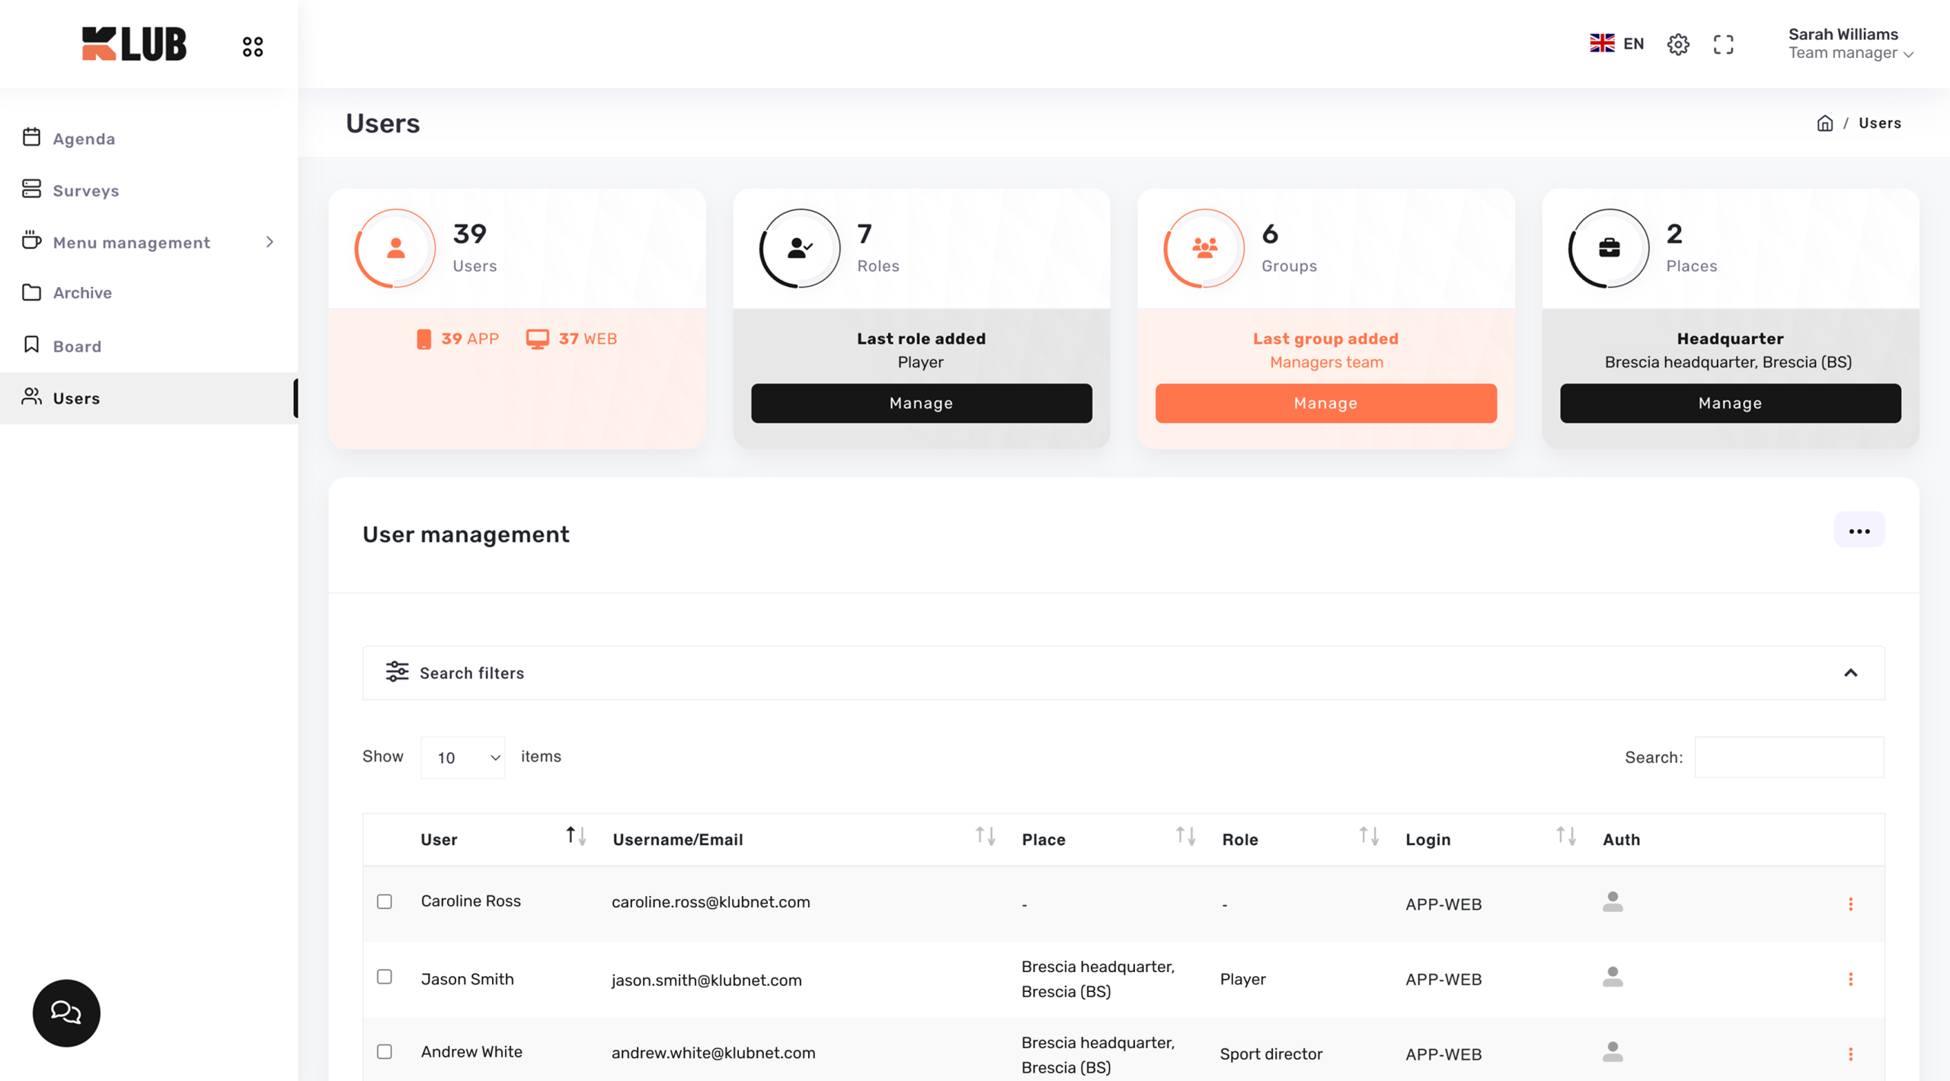The width and height of the screenshot is (1950, 1081).
Task: Click the Manage button under Roles
Action: (x=921, y=403)
